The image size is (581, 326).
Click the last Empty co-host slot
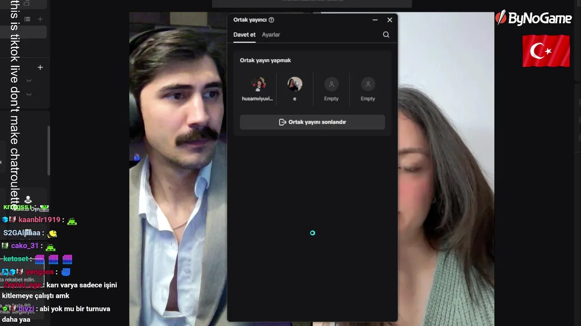(x=368, y=89)
